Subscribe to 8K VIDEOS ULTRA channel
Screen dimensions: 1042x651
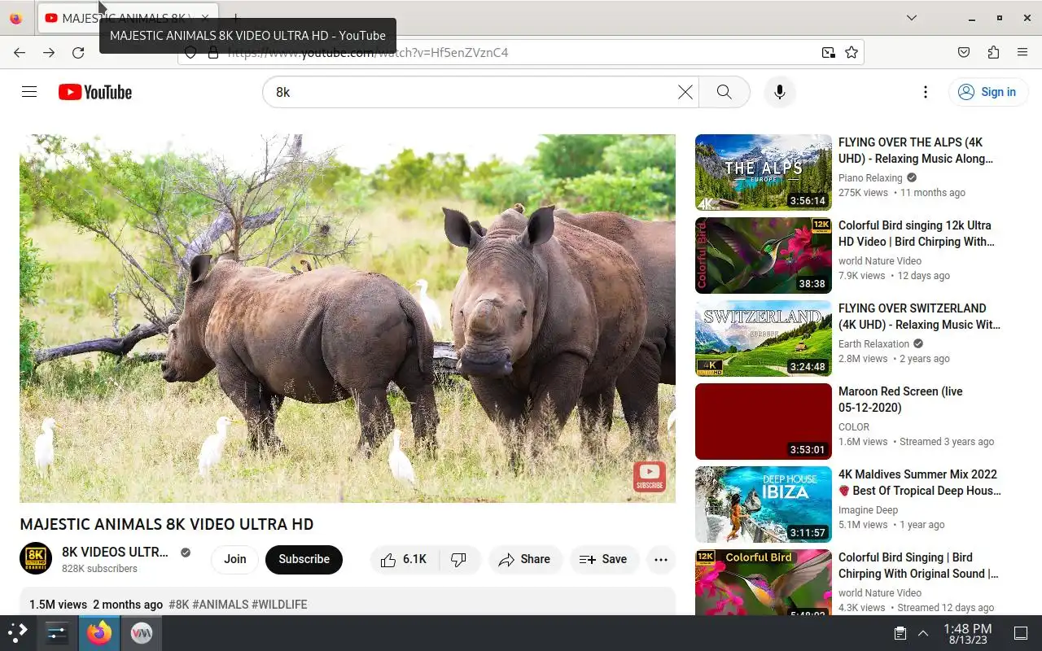304,559
